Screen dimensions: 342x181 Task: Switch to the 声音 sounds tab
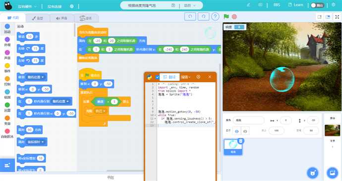[62, 18]
